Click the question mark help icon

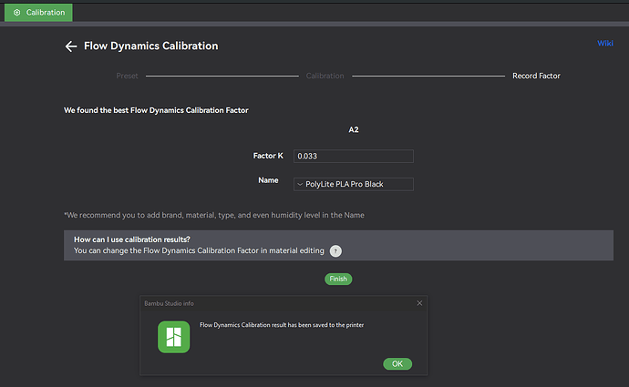(x=335, y=251)
